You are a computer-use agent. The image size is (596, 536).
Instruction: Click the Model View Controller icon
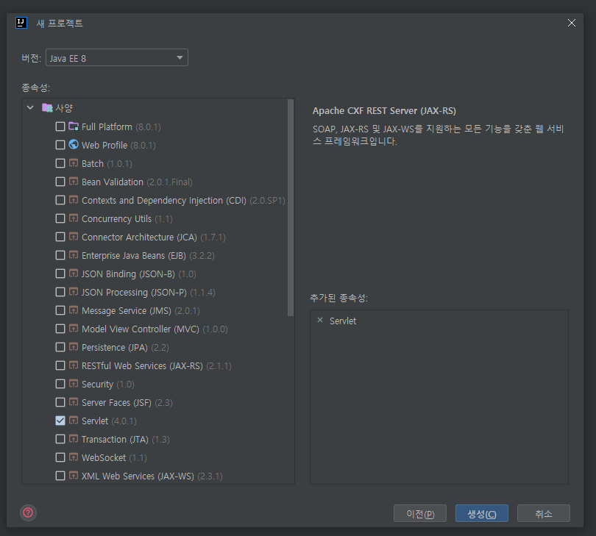click(74, 329)
